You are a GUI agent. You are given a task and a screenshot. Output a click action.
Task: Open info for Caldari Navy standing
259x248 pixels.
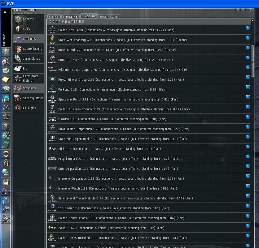coord(248,28)
